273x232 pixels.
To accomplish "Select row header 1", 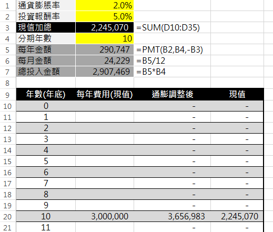I will (x=7, y=6).
